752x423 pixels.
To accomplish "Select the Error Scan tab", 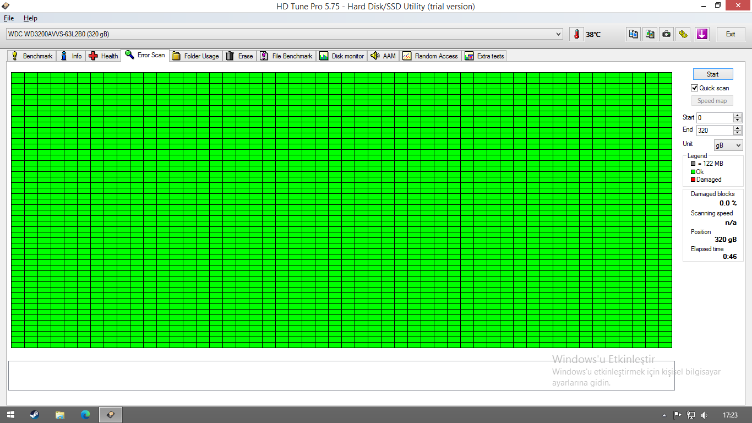I will [145, 55].
